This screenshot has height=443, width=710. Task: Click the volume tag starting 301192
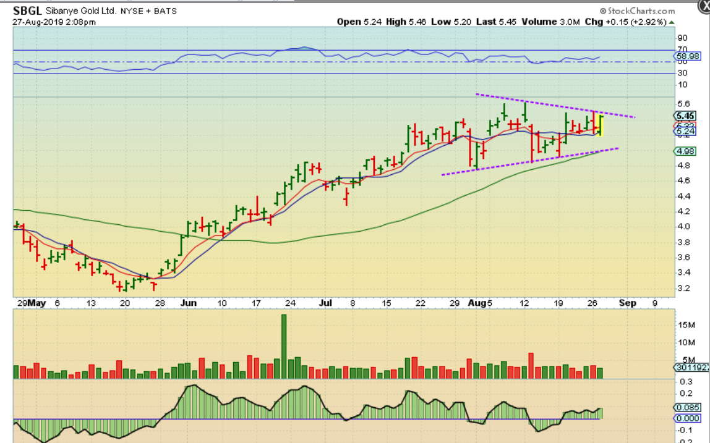click(692, 368)
